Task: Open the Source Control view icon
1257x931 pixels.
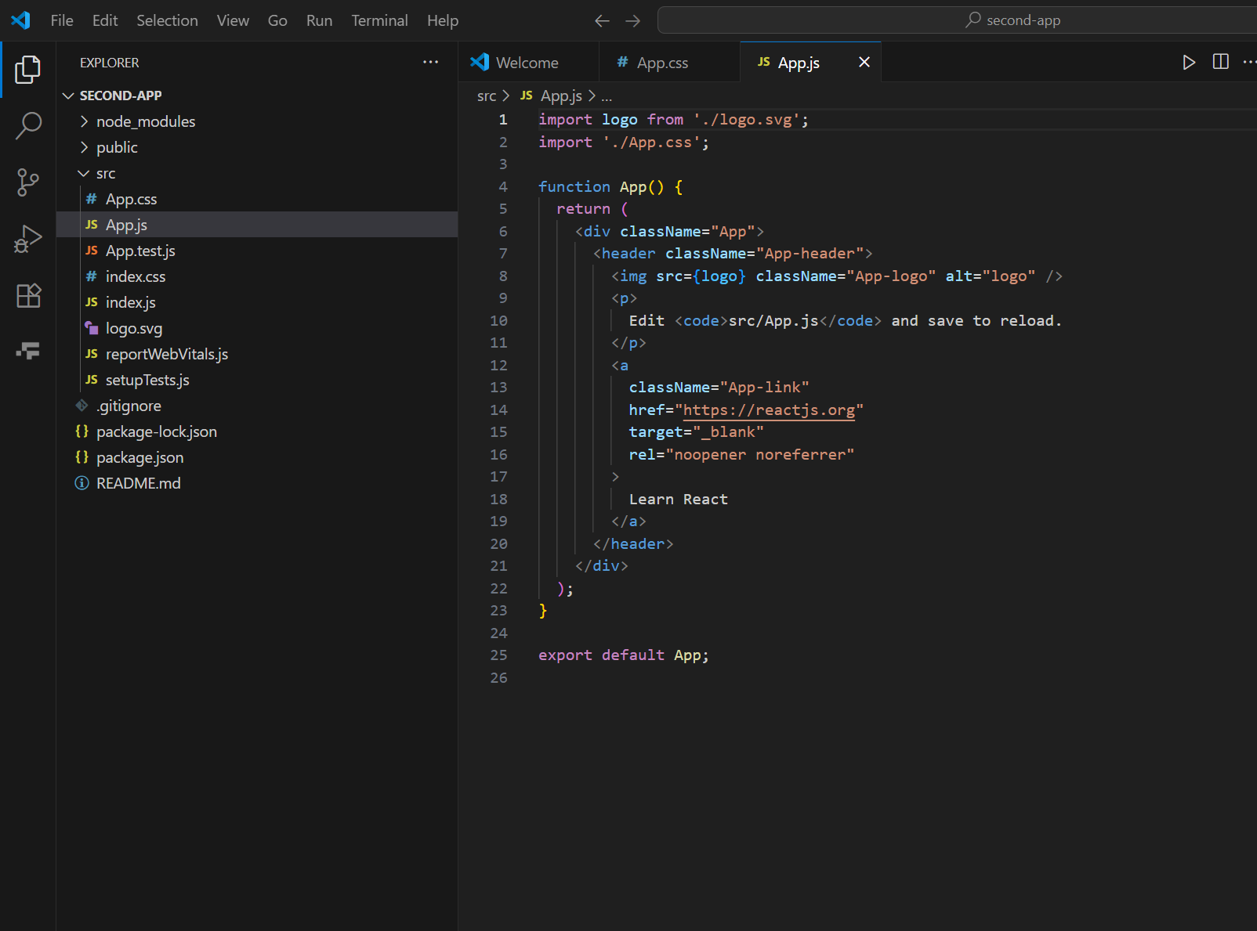Action: 28,182
